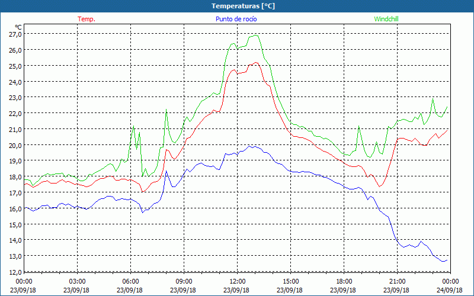474x296 pixels.
Task: Click the °C unit label on axis
Action: tap(18, 27)
